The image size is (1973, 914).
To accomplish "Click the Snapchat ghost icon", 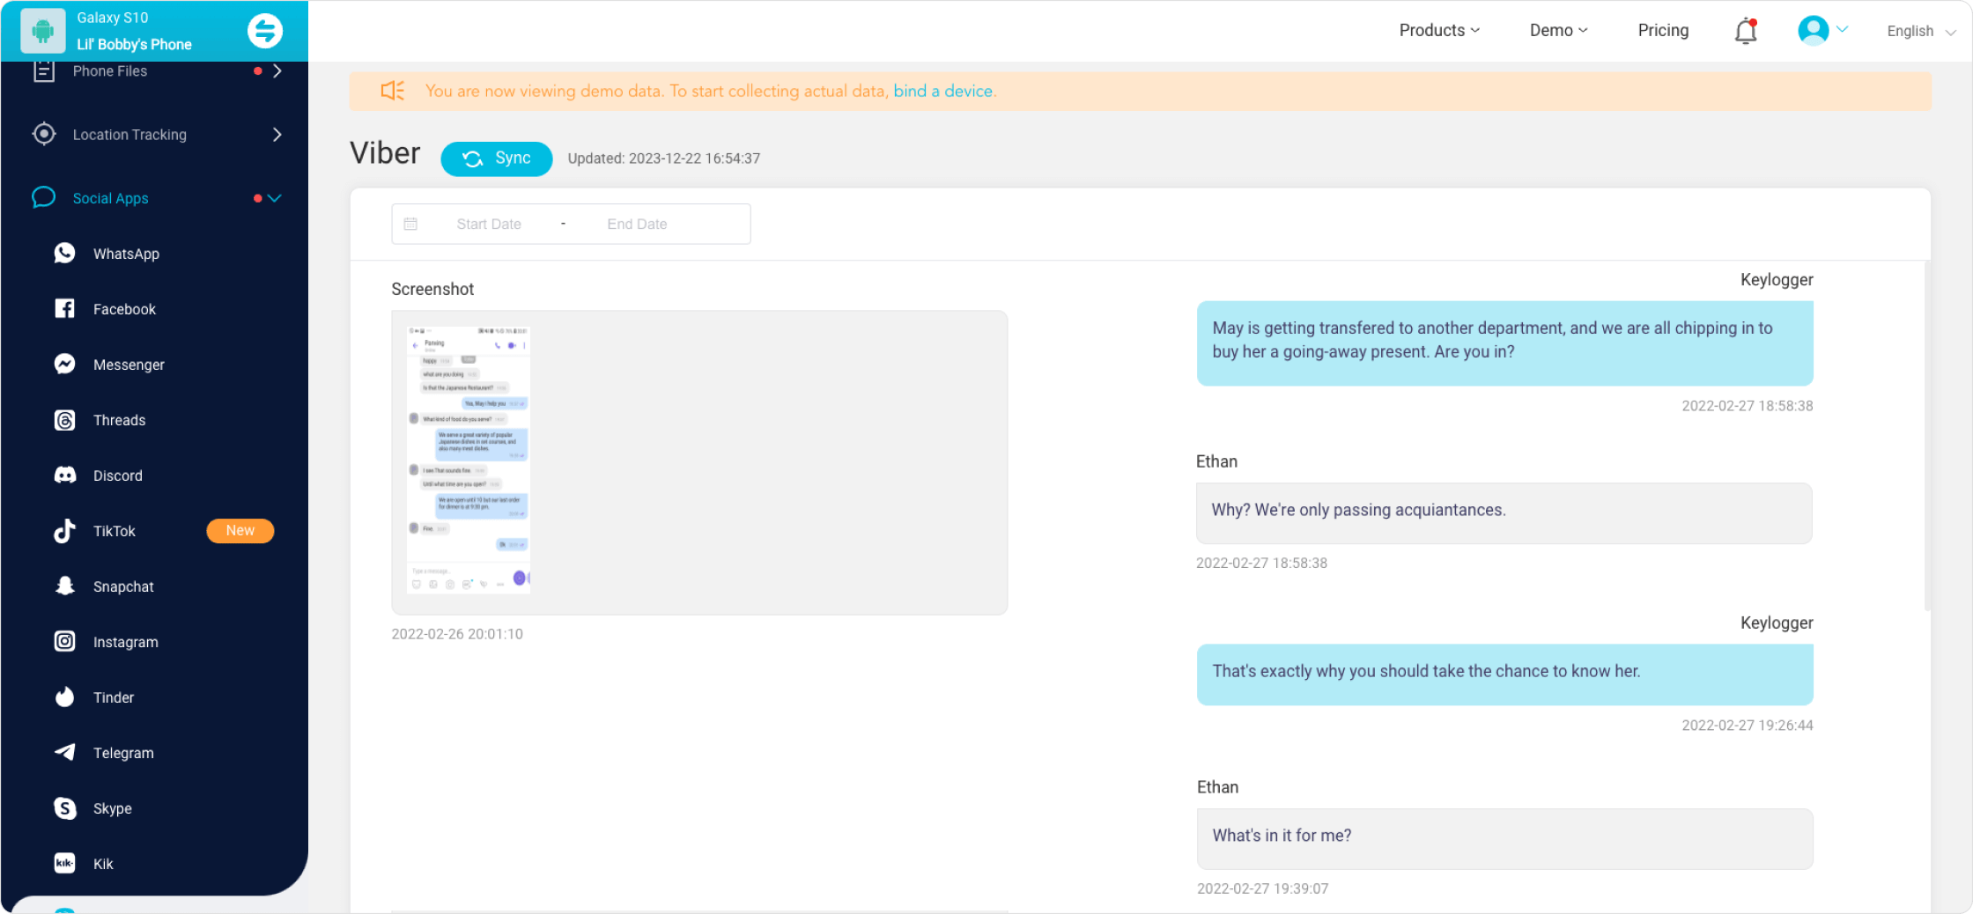I will (65, 586).
